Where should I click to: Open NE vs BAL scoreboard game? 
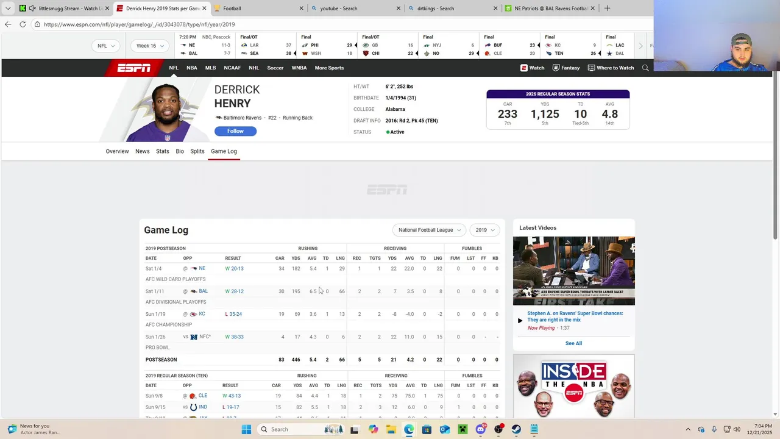coord(205,46)
